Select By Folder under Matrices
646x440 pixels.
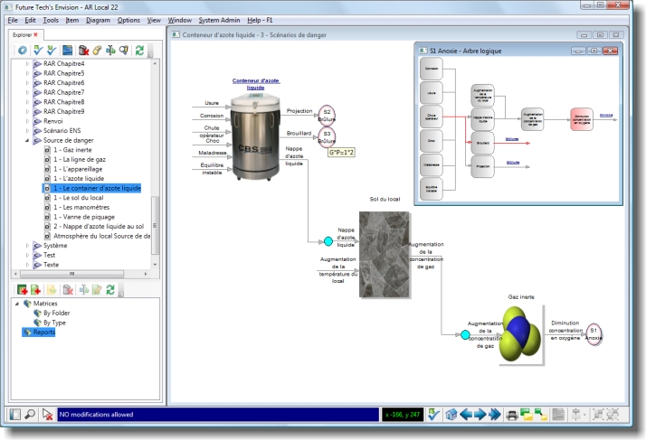56,314
